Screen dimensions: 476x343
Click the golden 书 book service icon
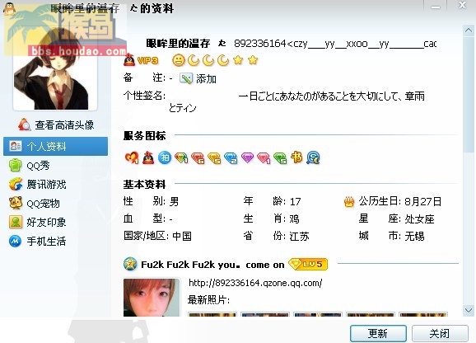pos(296,157)
